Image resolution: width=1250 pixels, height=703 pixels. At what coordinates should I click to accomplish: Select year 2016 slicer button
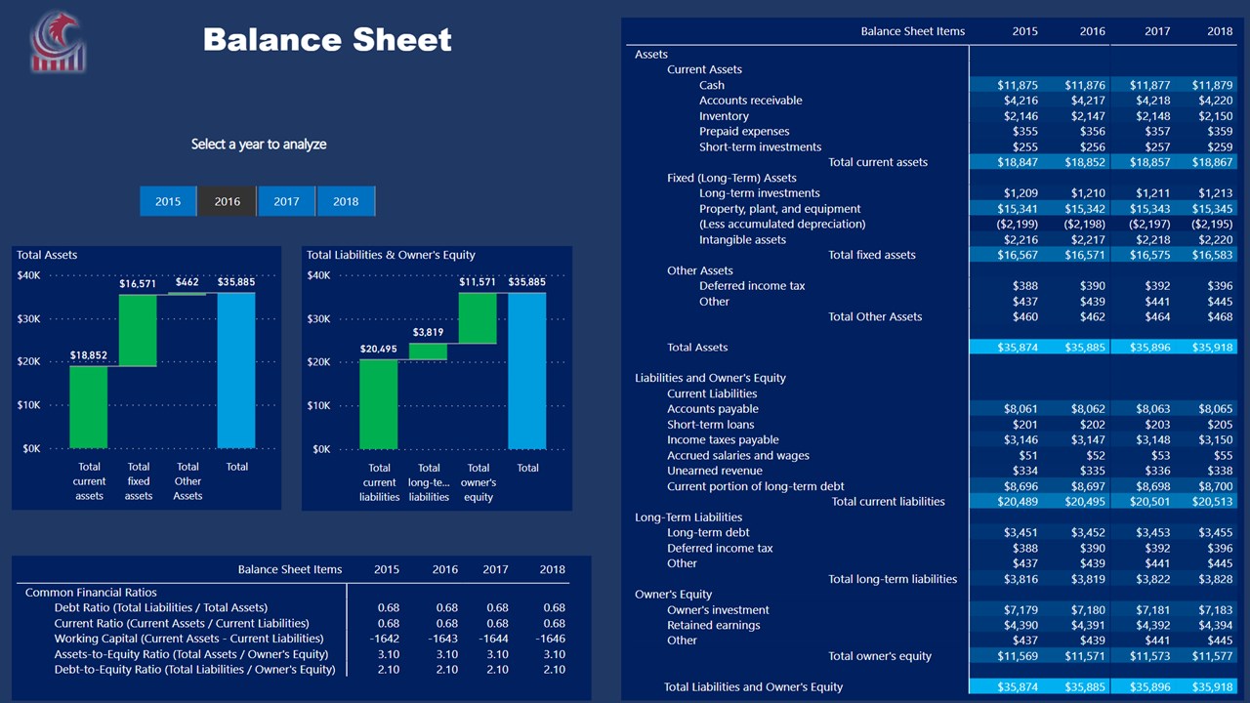[228, 201]
